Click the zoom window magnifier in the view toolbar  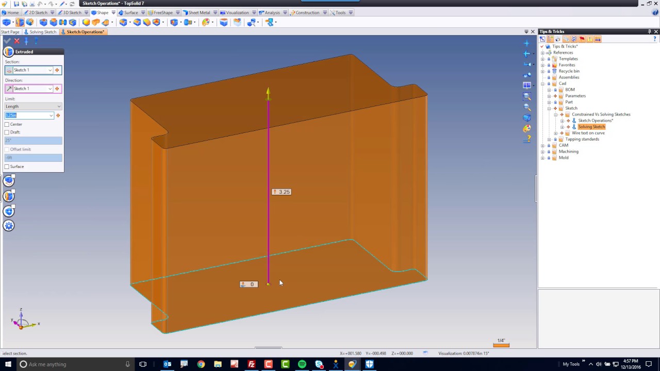pos(527,96)
